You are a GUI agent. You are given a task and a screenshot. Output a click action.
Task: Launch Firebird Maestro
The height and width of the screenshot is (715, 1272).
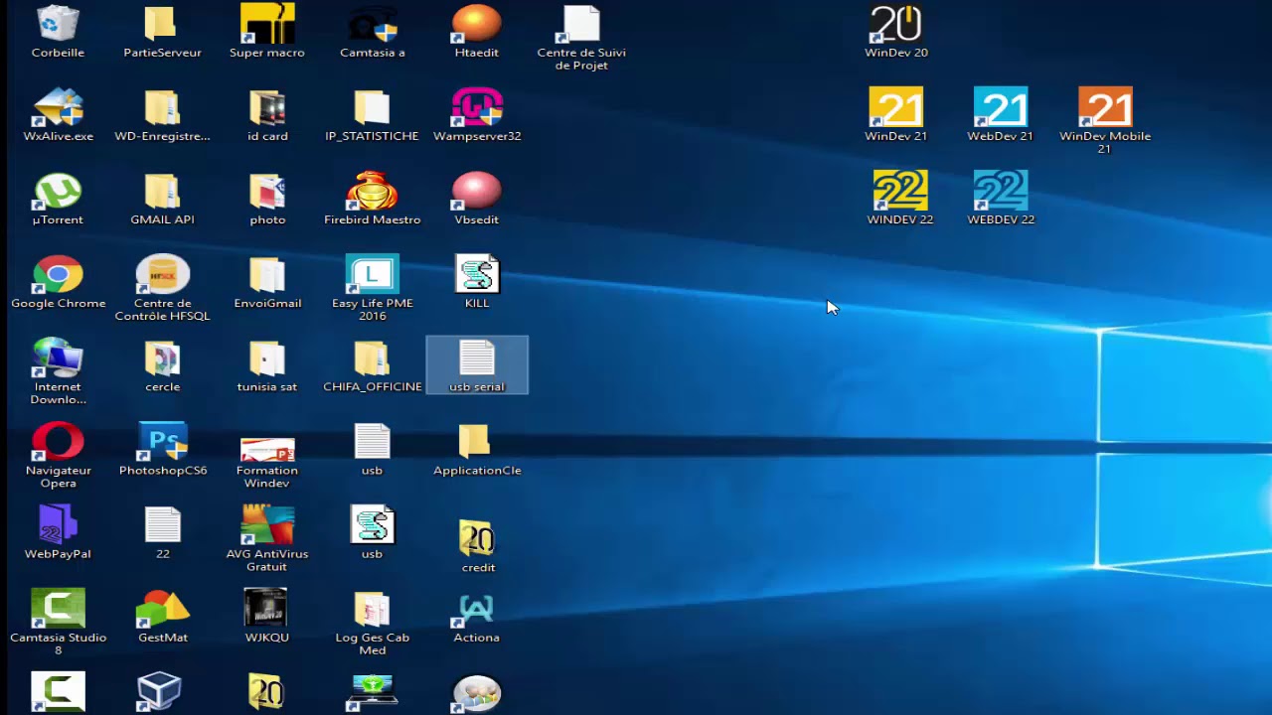coord(373,199)
